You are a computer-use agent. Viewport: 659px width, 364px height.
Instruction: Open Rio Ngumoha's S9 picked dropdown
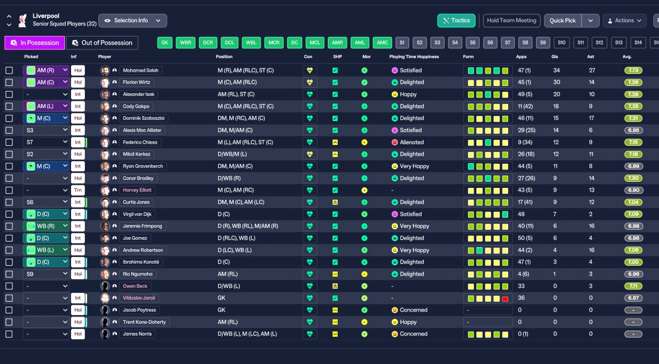pos(46,274)
